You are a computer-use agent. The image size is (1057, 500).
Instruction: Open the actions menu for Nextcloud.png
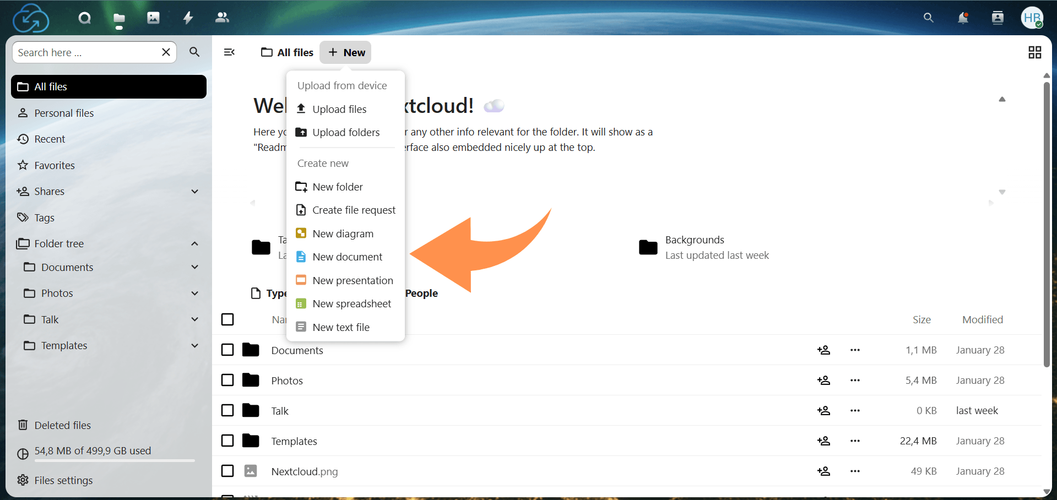coord(854,471)
